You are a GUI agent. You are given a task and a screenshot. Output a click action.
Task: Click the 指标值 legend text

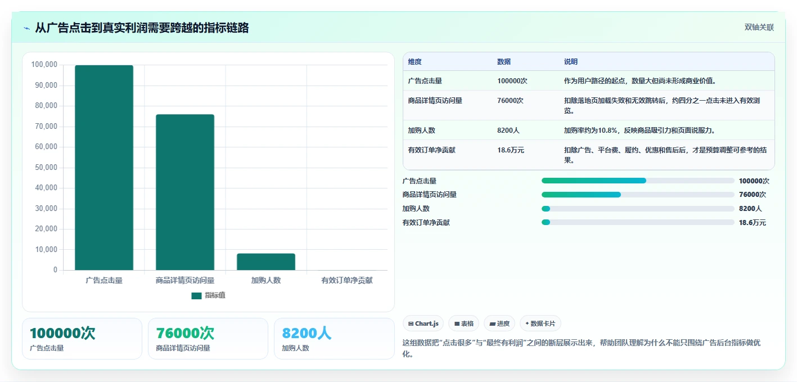coord(215,295)
